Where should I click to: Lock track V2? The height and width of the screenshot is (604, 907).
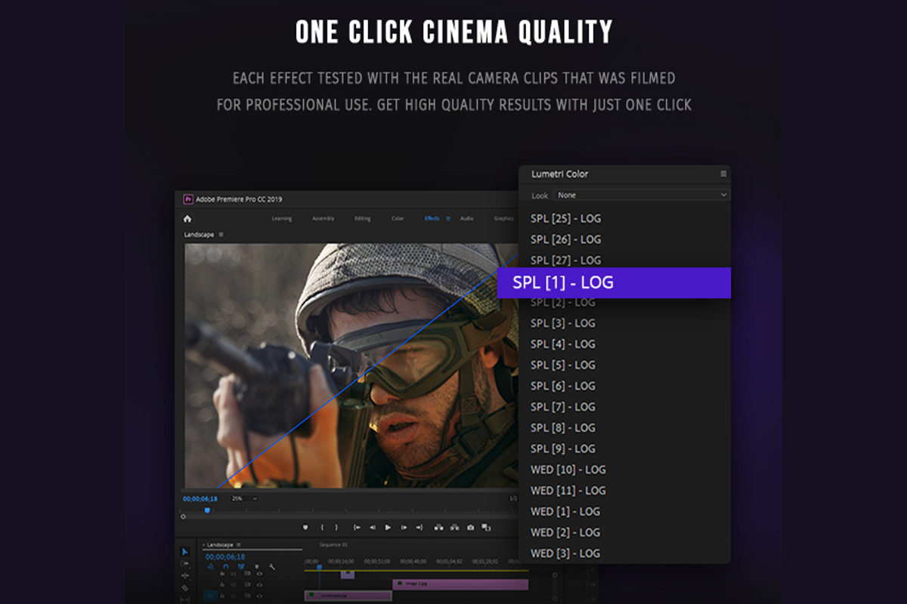pos(222,584)
